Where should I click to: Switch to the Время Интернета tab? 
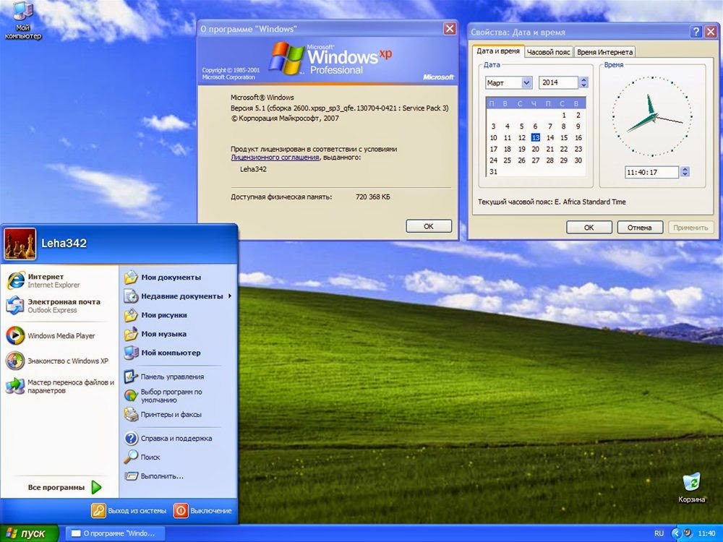click(604, 52)
